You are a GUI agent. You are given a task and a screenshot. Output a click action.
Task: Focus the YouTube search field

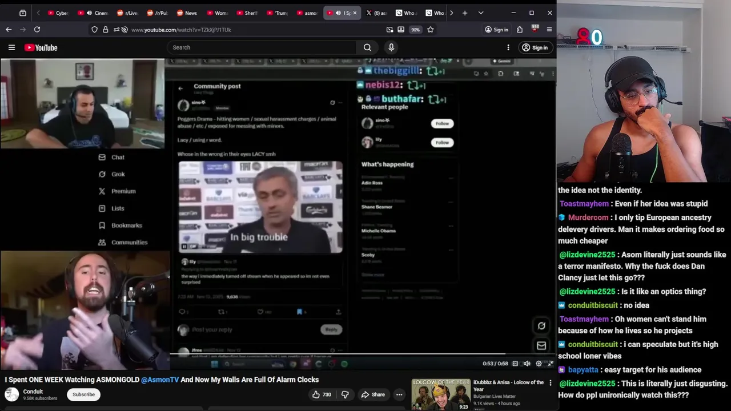click(x=262, y=47)
